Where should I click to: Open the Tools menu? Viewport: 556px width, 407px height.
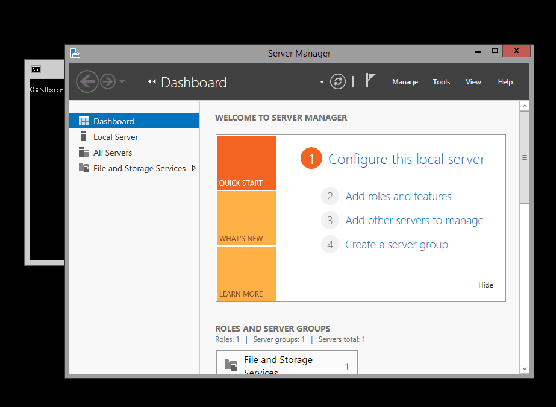click(x=442, y=82)
